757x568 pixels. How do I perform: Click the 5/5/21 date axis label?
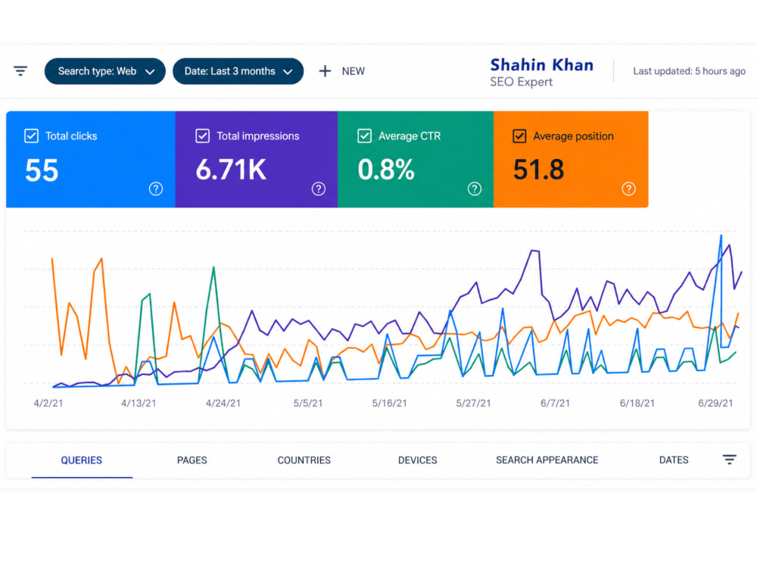pos(308,404)
